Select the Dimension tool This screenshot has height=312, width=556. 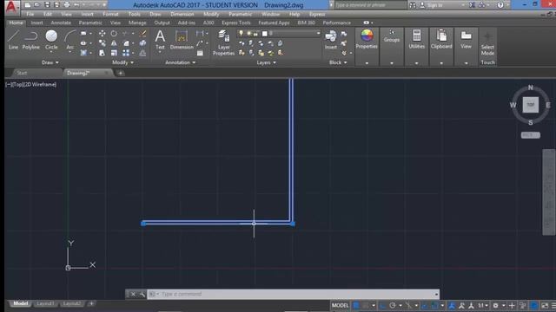tap(182, 39)
